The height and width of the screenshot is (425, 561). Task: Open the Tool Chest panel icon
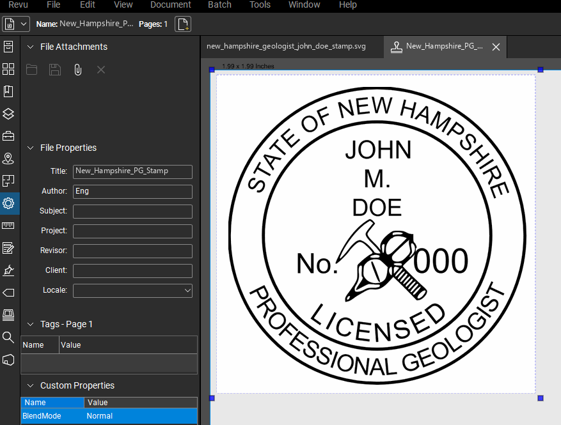click(x=8, y=136)
